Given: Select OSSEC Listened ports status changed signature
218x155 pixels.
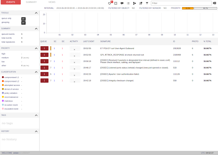Looking at the screenshot, I should (134, 68).
